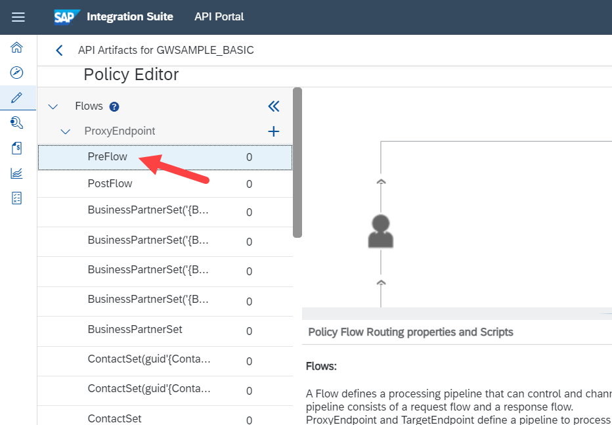
Task: Open the hamburger navigation menu
Action: click(x=18, y=17)
